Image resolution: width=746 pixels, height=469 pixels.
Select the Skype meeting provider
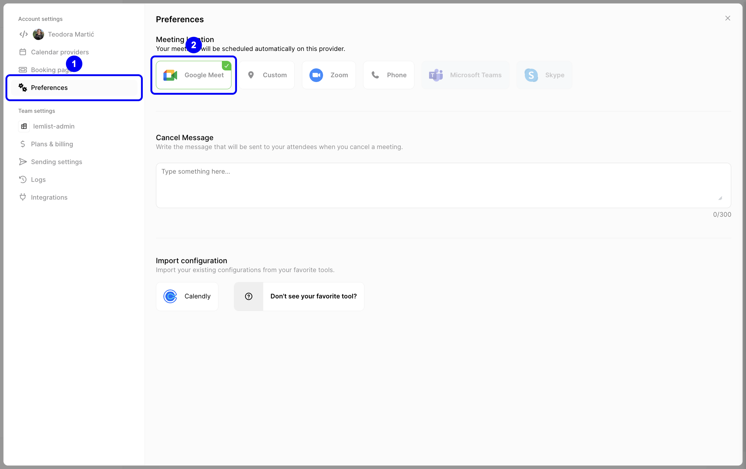pyautogui.click(x=544, y=75)
